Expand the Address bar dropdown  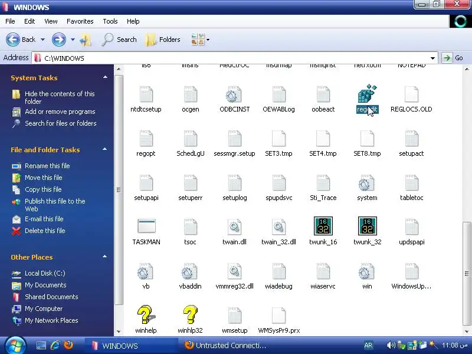click(432, 58)
